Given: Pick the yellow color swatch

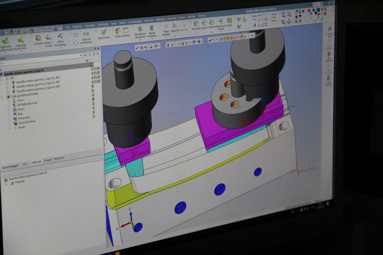Looking at the screenshot, I should [x=312, y=10].
